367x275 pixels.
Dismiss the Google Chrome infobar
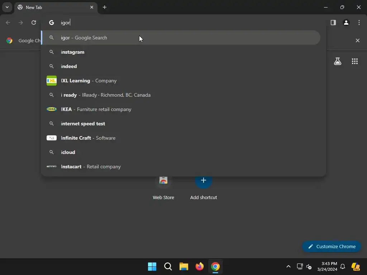tap(358, 40)
